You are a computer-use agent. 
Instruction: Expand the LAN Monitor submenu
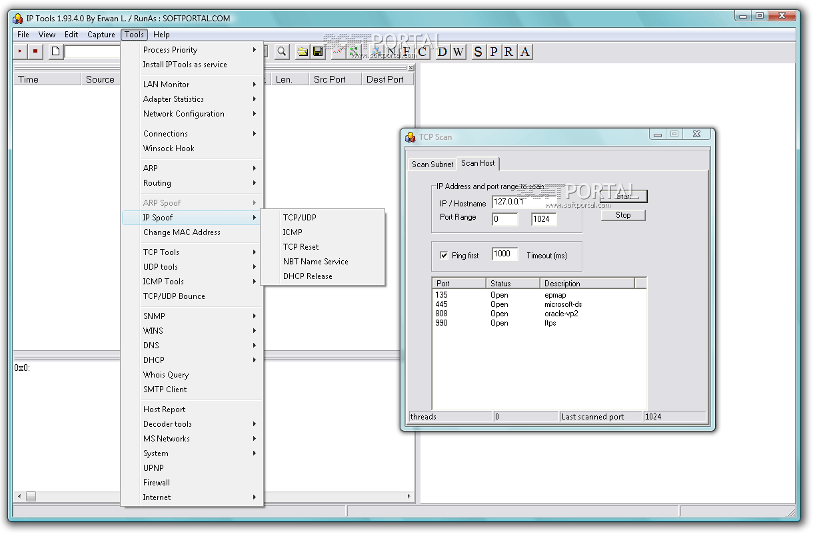coord(193,85)
